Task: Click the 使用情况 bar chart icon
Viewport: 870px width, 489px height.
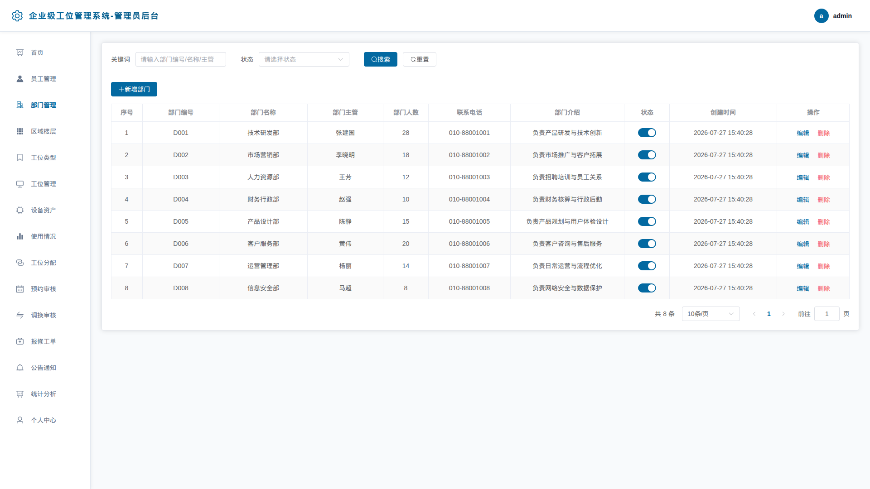Action: (x=20, y=236)
